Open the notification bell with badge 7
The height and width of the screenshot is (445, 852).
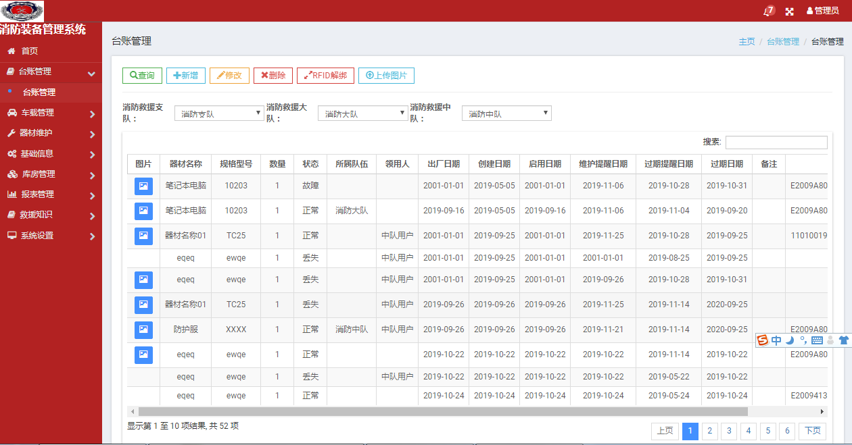point(769,11)
